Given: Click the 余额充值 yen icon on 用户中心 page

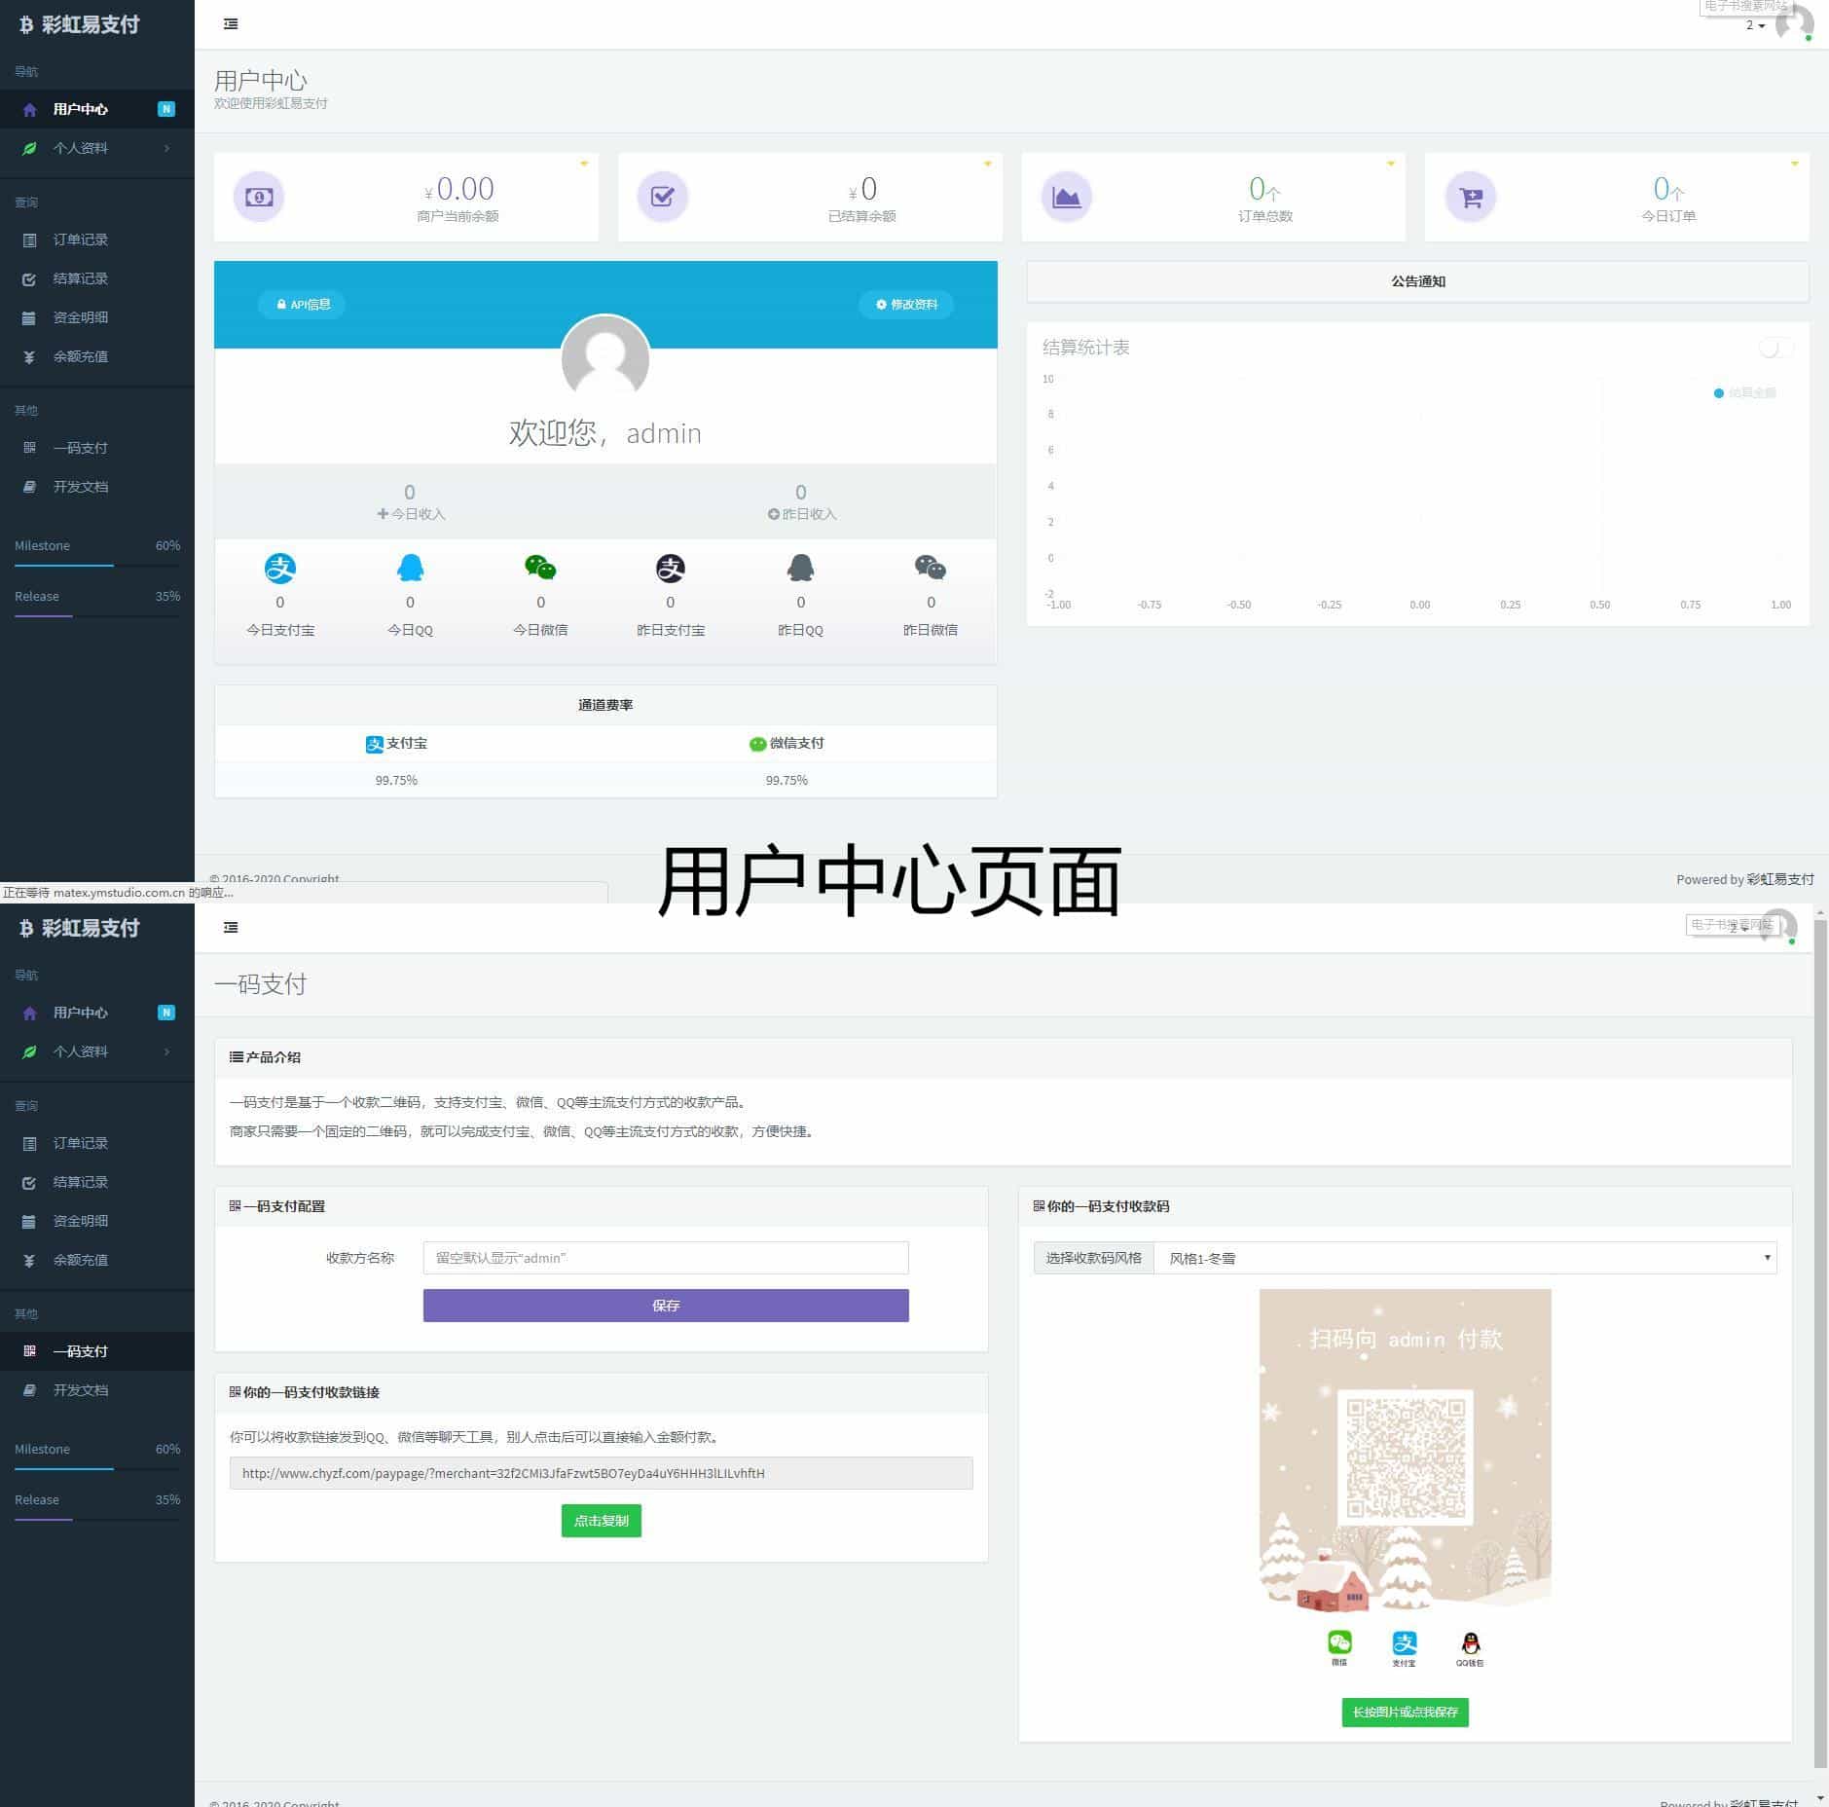Looking at the screenshot, I should pyautogui.click(x=29, y=357).
